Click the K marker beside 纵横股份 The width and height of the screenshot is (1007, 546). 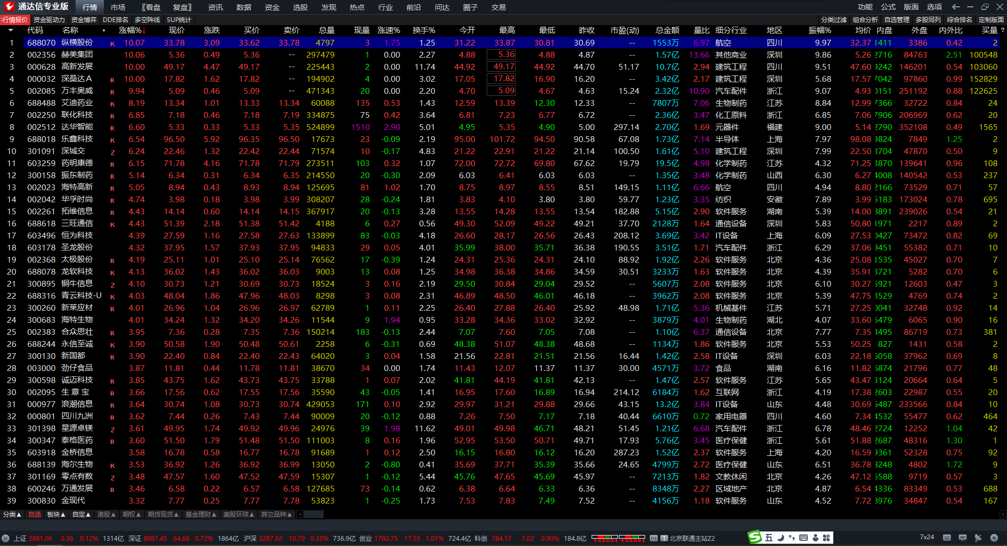pos(112,44)
